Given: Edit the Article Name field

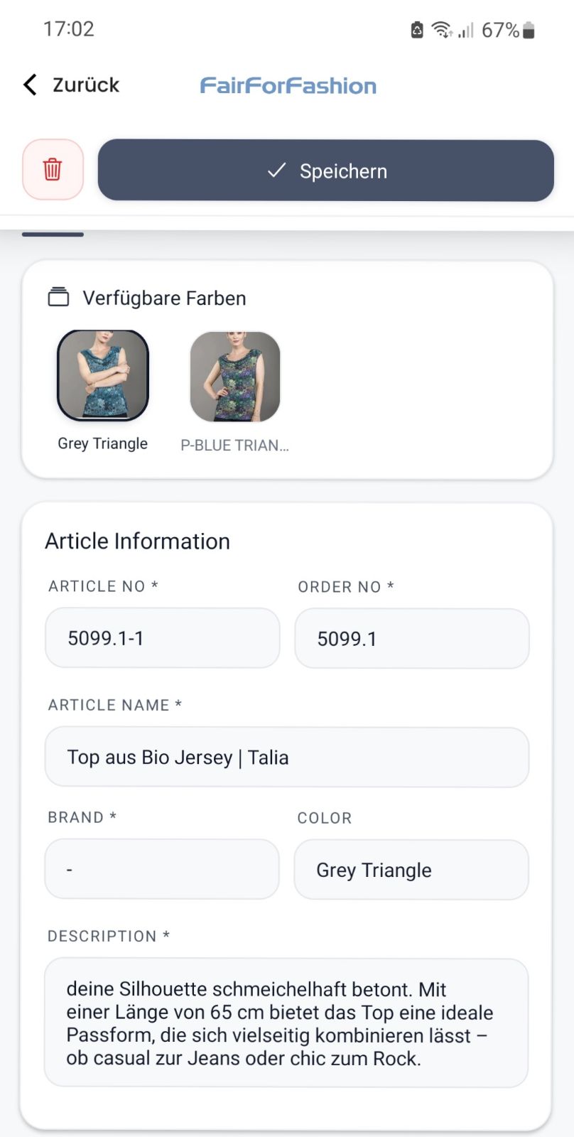Looking at the screenshot, I should 287,758.
